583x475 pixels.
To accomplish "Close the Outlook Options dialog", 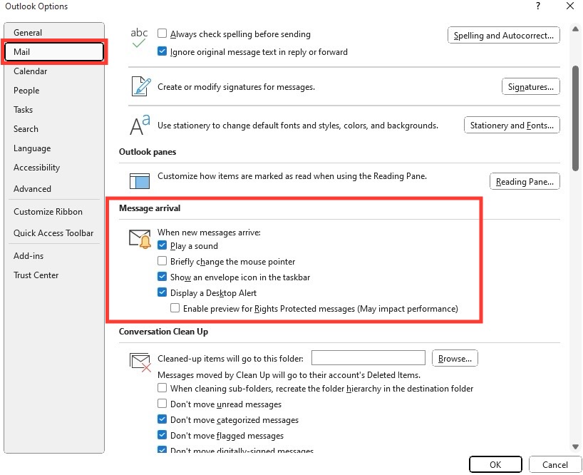I will 570,6.
